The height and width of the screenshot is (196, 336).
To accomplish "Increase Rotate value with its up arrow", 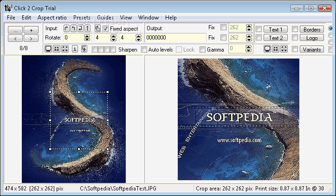I will point(87,36).
